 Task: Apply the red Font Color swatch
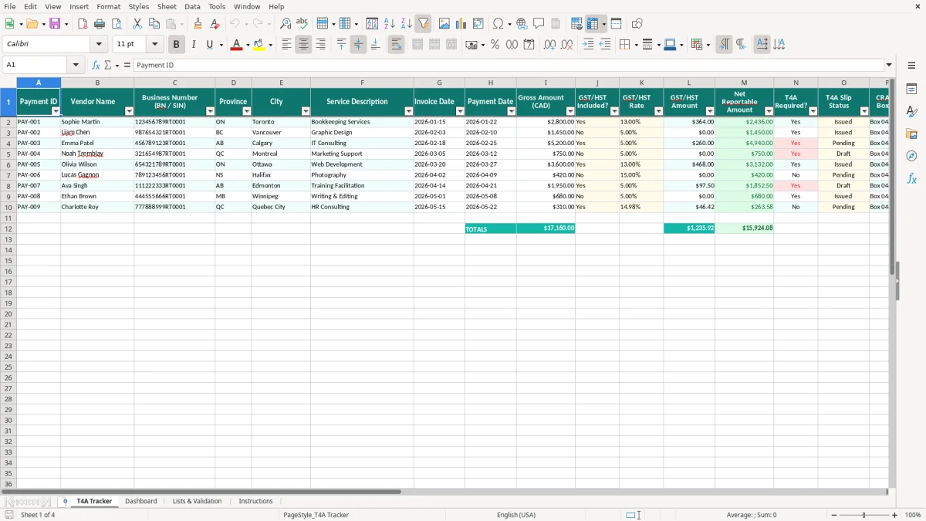point(236,45)
